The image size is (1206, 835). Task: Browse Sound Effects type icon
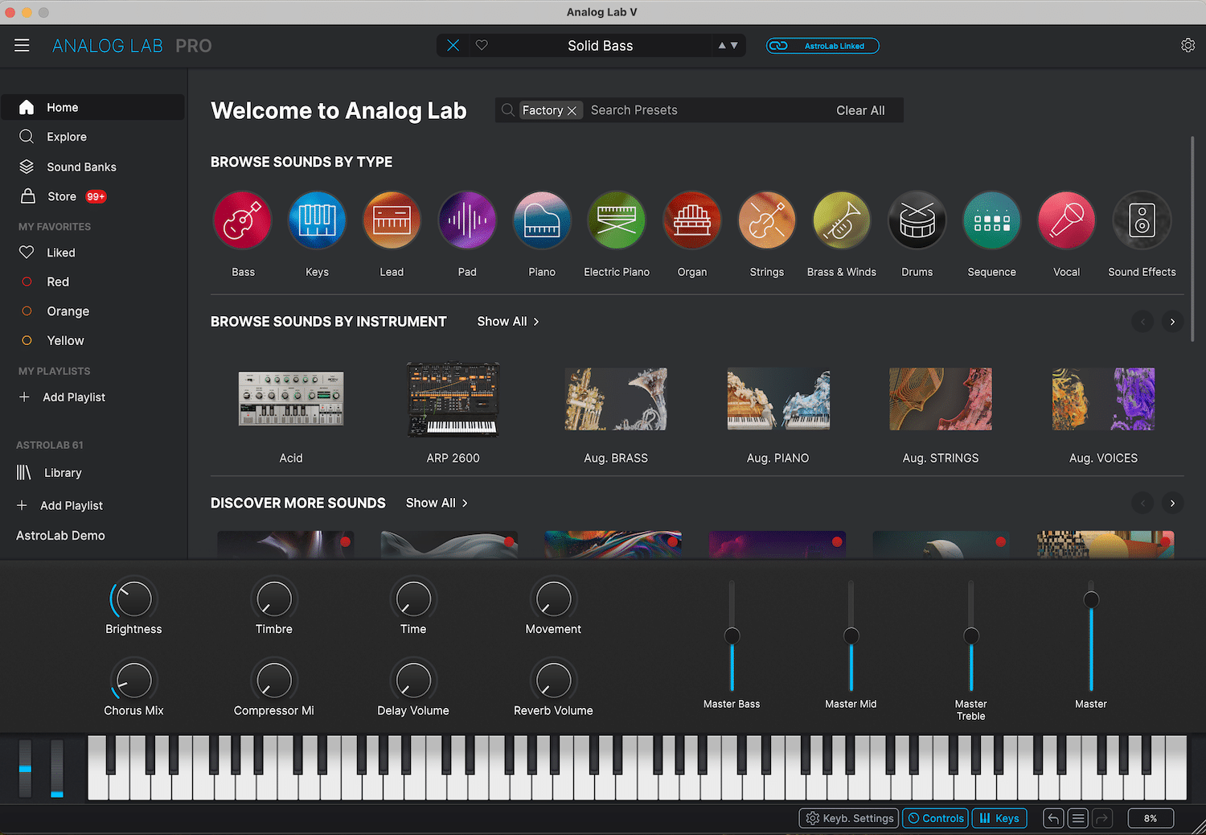(1142, 220)
